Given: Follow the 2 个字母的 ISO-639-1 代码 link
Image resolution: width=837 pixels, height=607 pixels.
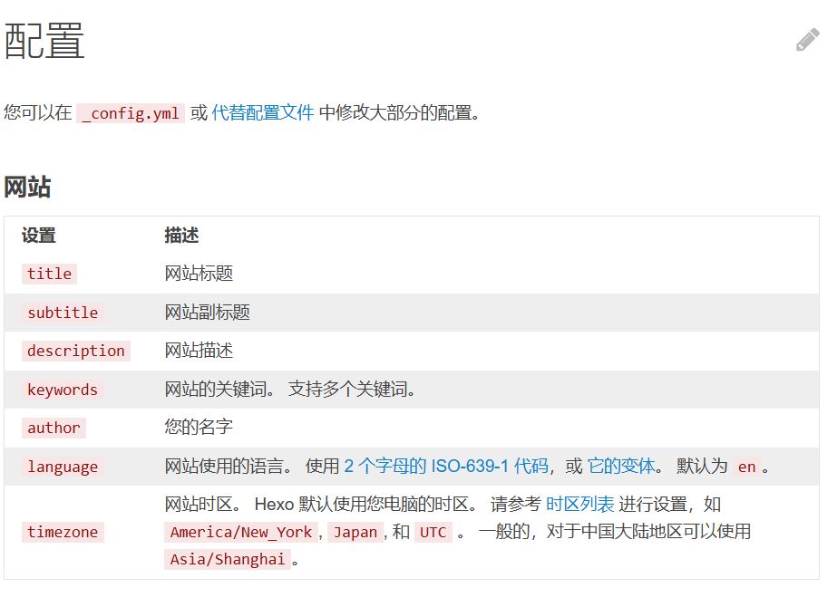Looking at the screenshot, I should click(x=446, y=467).
